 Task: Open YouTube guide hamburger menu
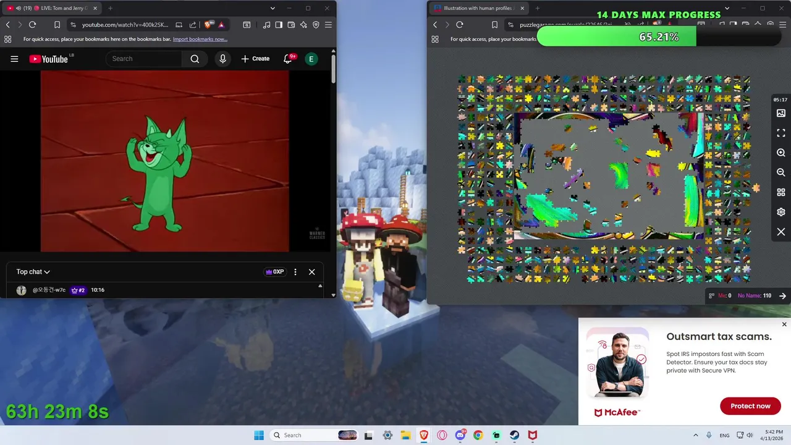pos(14,59)
